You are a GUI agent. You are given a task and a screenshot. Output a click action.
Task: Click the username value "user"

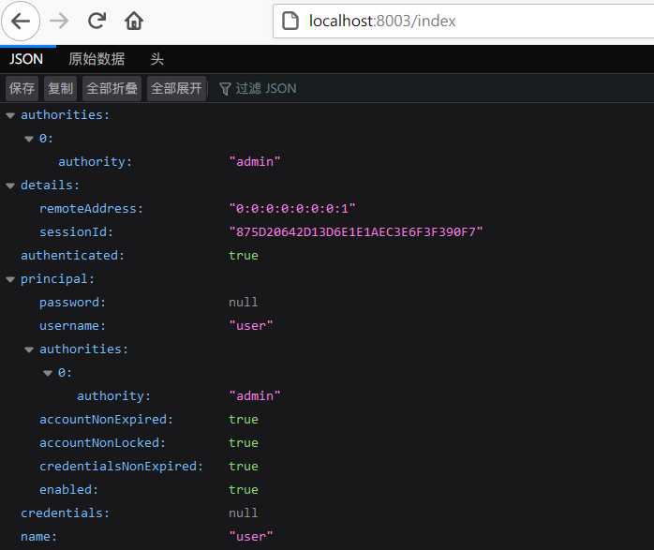tap(251, 326)
